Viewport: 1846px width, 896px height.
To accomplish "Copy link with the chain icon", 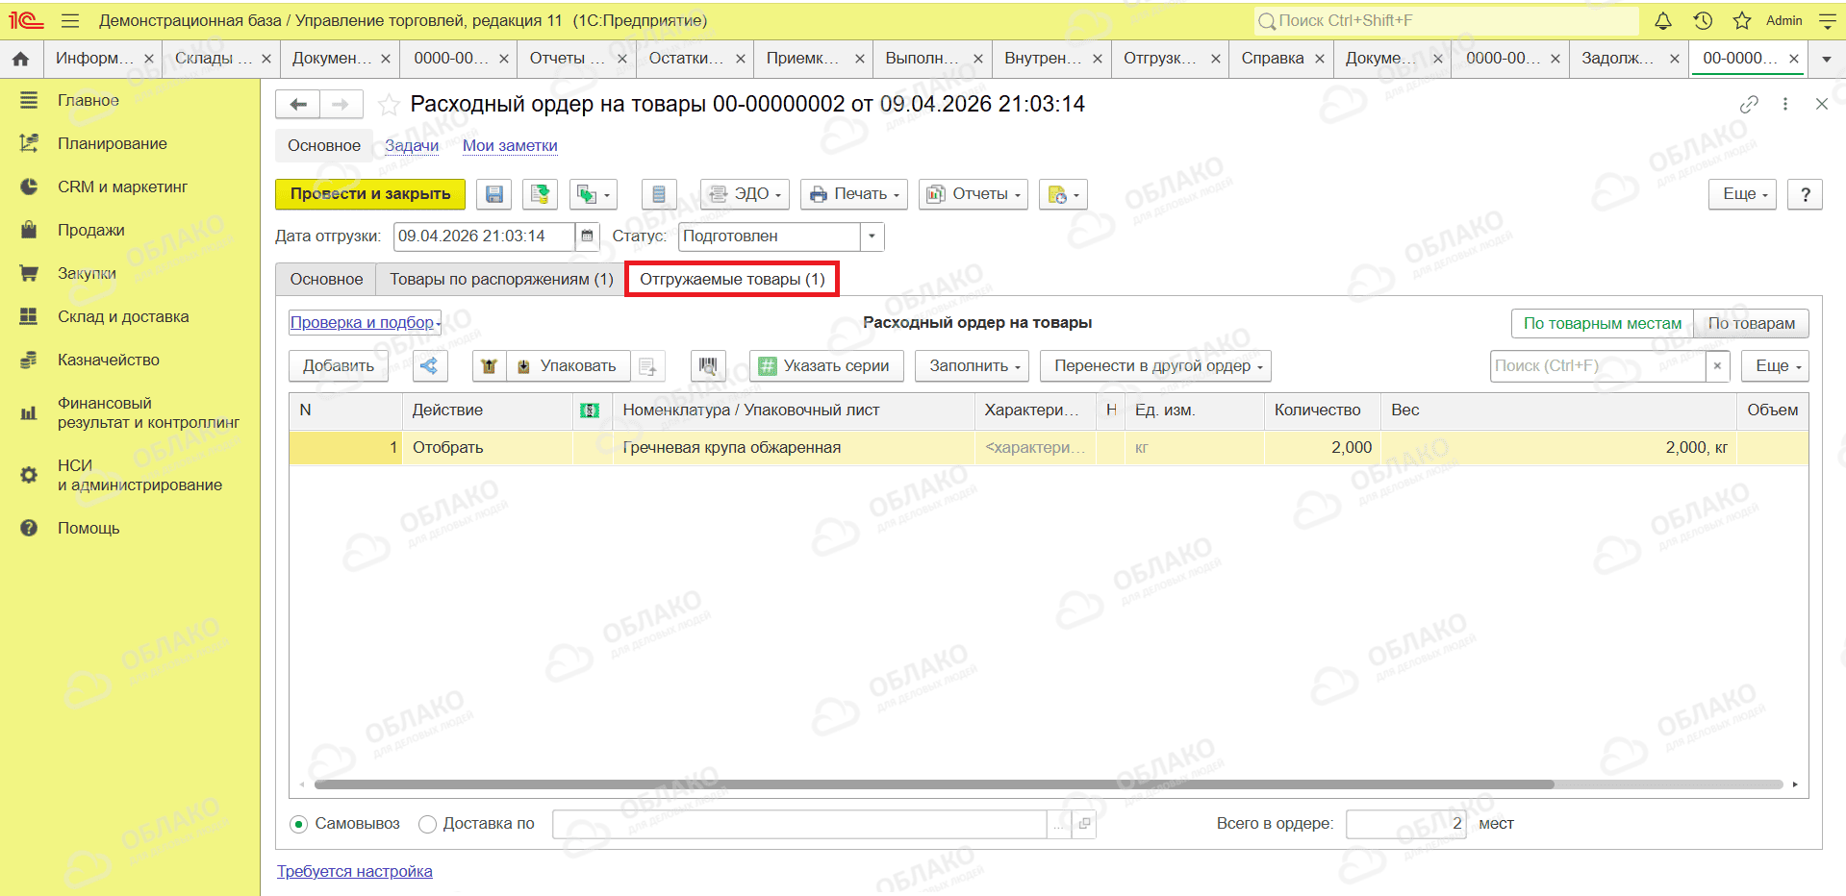I will [x=1749, y=104].
